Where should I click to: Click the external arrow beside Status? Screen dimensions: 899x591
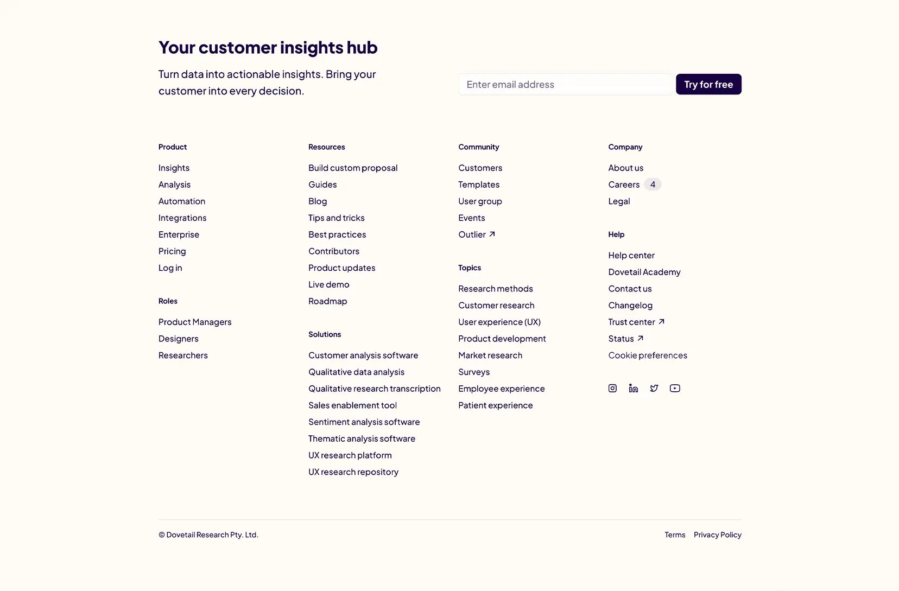(x=640, y=339)
